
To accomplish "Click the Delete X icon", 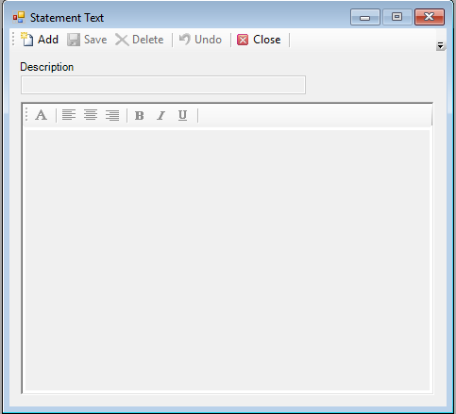I will [x=122, y=40].
